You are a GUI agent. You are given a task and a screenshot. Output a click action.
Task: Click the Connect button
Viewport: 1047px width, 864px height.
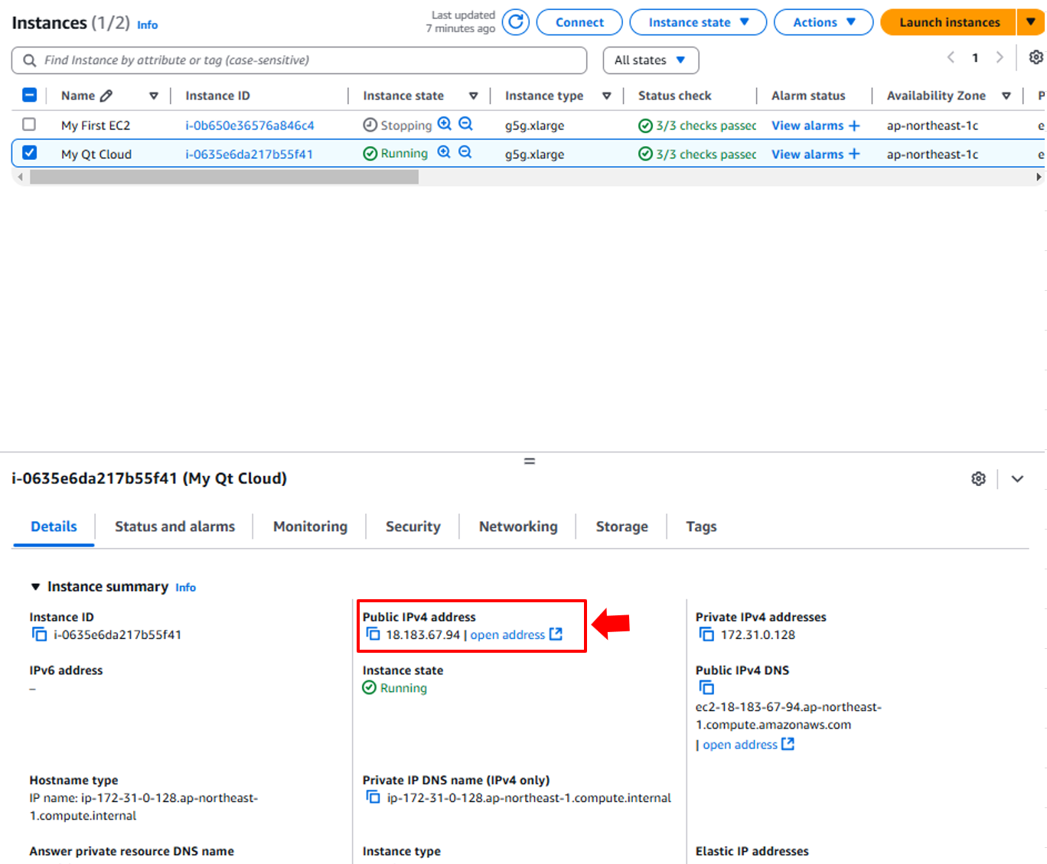pos(579,22)
